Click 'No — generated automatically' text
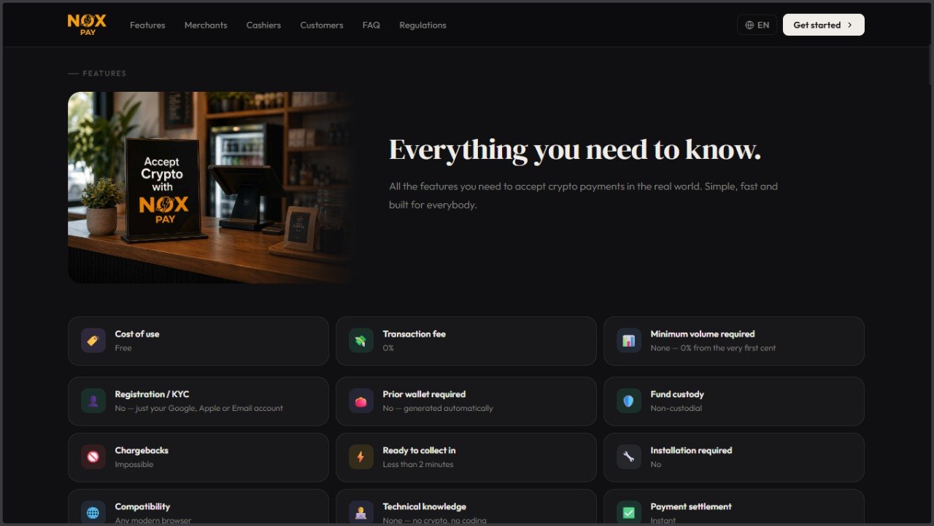Viewport: 934px width, 526px height. [x=438, y=408]
